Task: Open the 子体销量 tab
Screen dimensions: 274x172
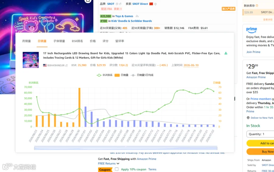Action: tap(59, 41)
